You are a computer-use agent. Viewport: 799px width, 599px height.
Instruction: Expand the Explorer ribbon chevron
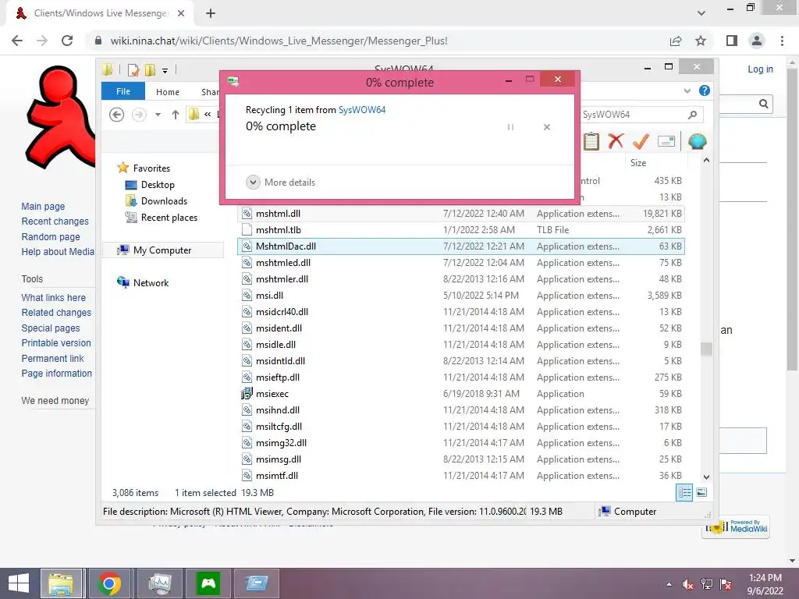687,90
